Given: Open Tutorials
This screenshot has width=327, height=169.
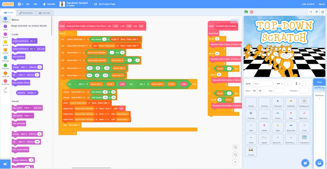Looking at the screenshot, I should point(49,4).
